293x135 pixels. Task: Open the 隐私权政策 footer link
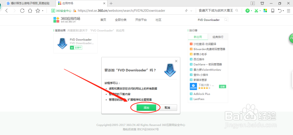pos(130,129)
